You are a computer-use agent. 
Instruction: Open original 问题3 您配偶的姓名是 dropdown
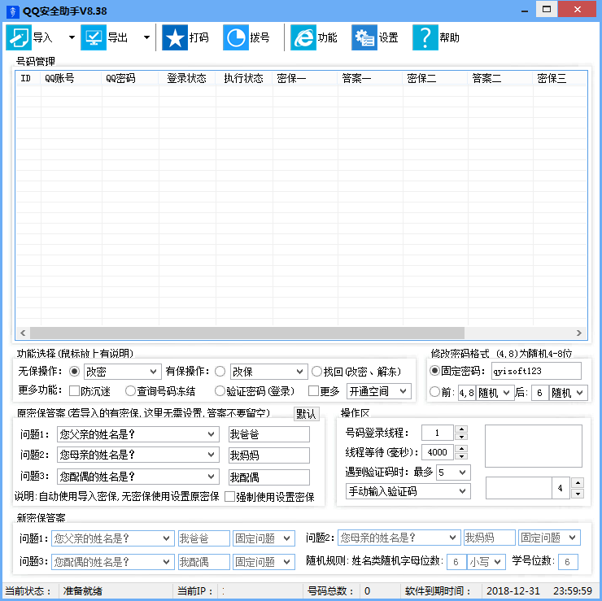(138, 477)
